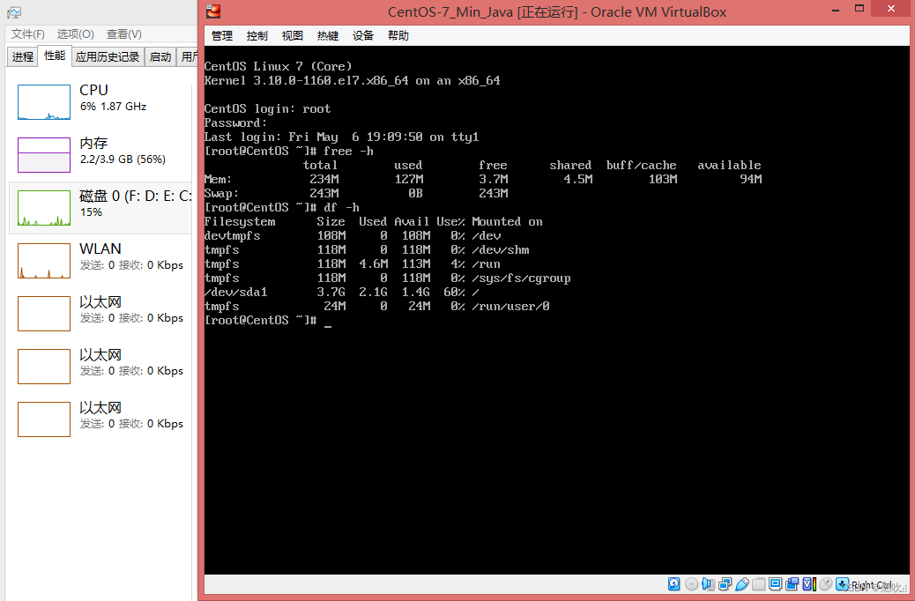This screenshot has height=601, width=915.
Task: Click the audio speaker indicator in the VM status bar
Action: pyautogui.click(x=709, y=584)
